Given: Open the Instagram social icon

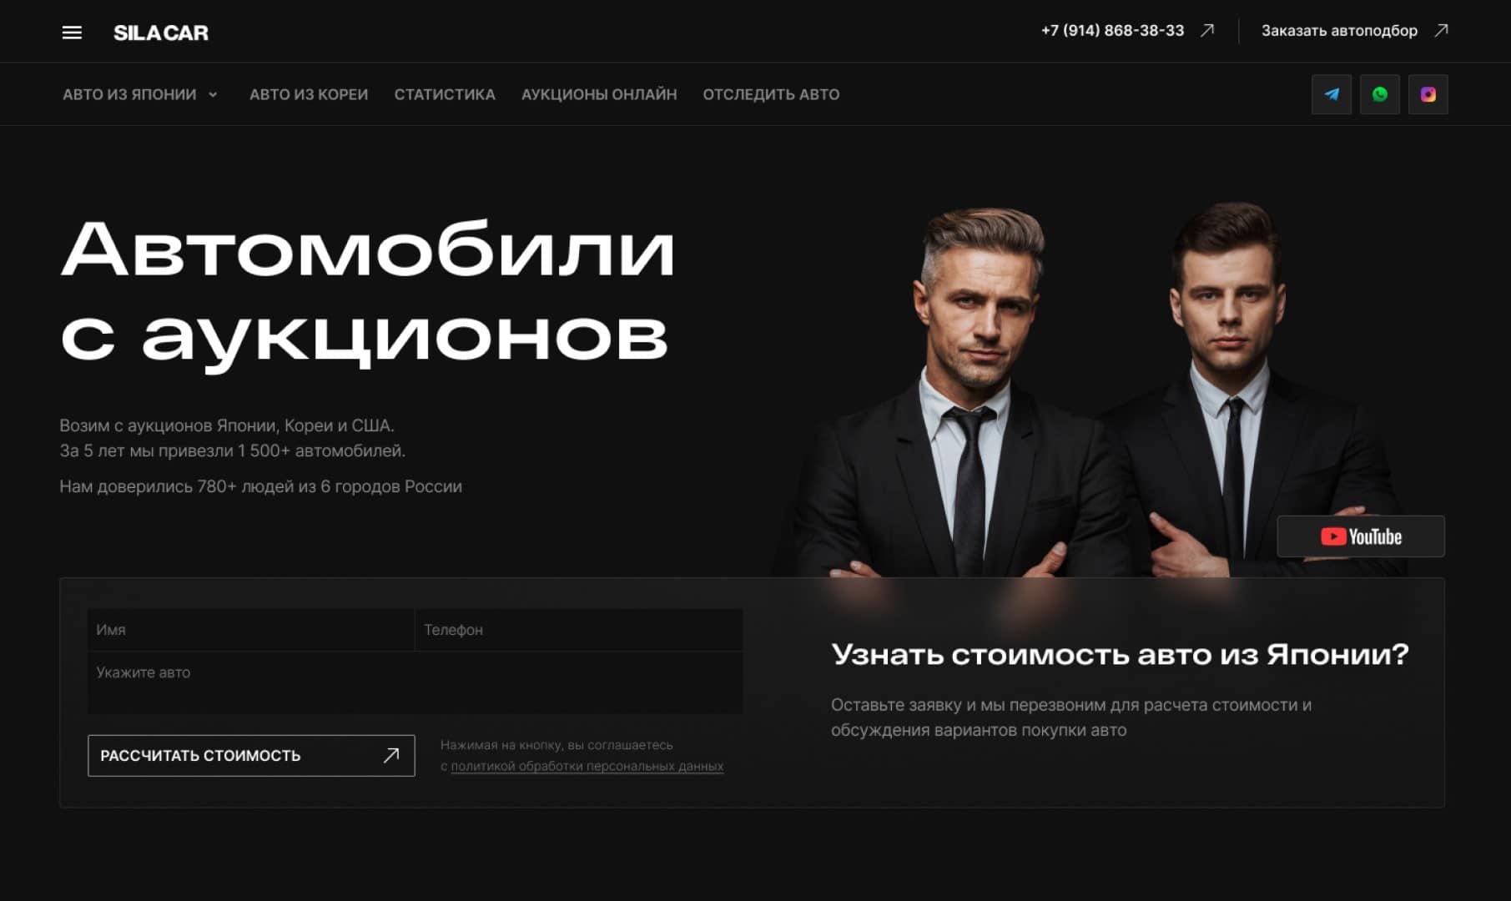Looking at the screenshot, I should [1428, 94].
